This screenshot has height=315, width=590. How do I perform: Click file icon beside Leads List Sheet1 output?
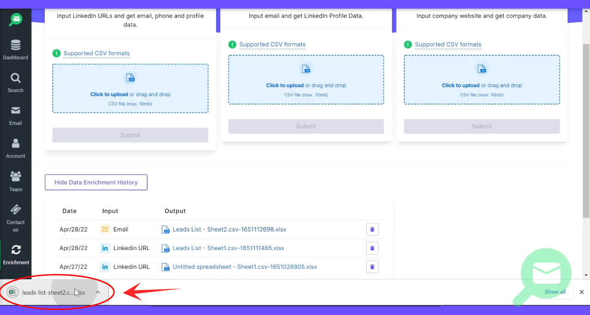(166, 248)
